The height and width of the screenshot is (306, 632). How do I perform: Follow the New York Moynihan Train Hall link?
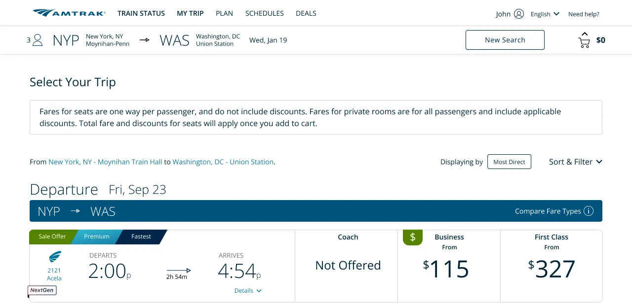point(105,162)
